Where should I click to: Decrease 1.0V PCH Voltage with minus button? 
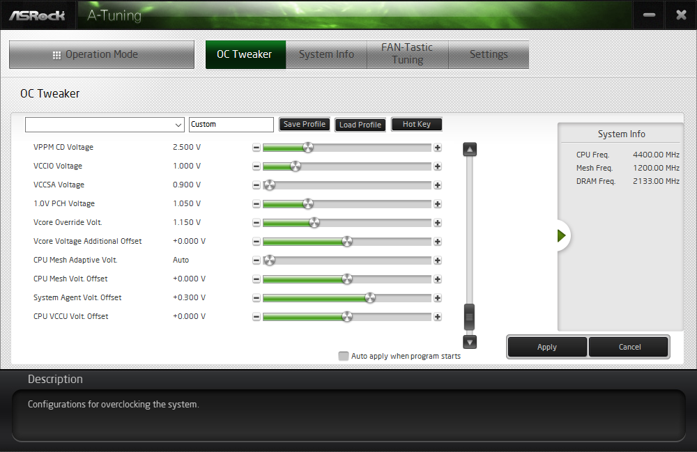click(256, 204)
